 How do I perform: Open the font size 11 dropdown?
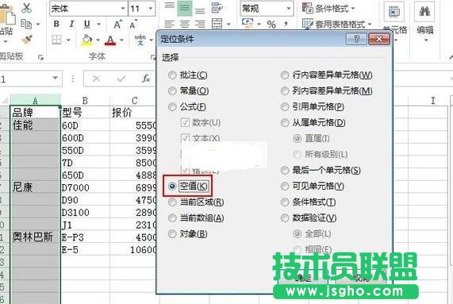point(151,9)
